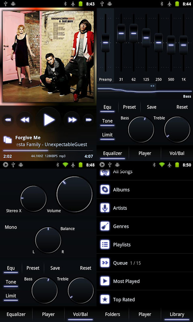
Task: Toggle Tone in the equalizer screen
Action: pyautogui.click(x=107, y=121)
